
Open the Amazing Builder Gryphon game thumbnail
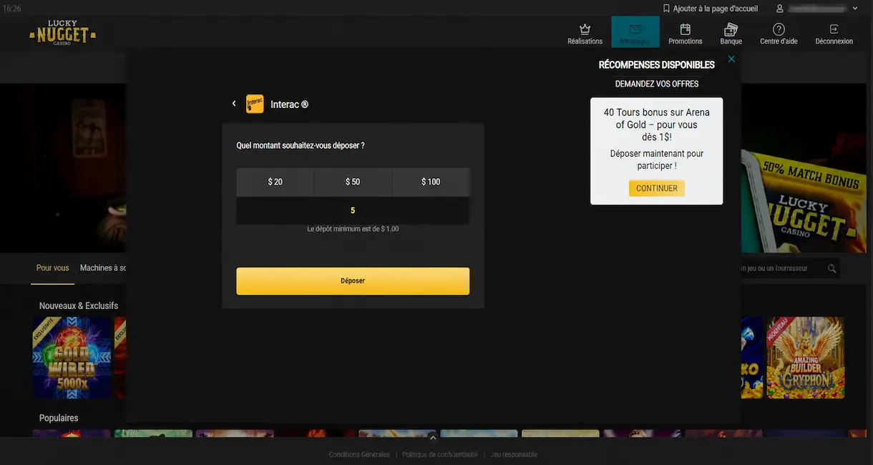coord(805,358)
